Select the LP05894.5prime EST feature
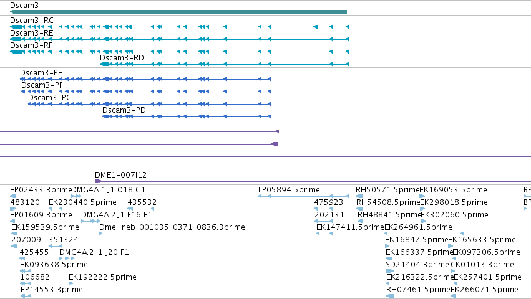 303,196
